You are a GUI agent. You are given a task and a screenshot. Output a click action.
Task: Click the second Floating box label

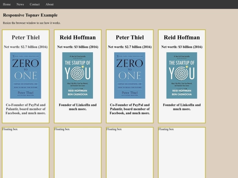point(62,129)
